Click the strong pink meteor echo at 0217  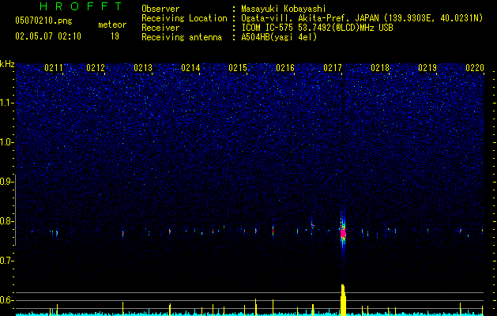coord(343,233)
